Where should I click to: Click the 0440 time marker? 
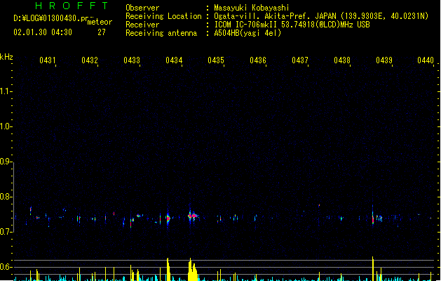426,60
